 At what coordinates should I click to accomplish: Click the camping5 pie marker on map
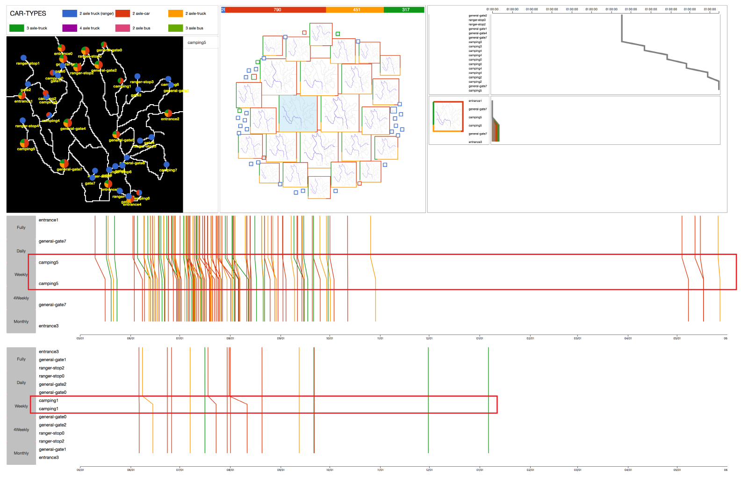[x=24, y=143]
